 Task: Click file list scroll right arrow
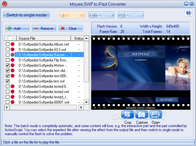(81, 107)
